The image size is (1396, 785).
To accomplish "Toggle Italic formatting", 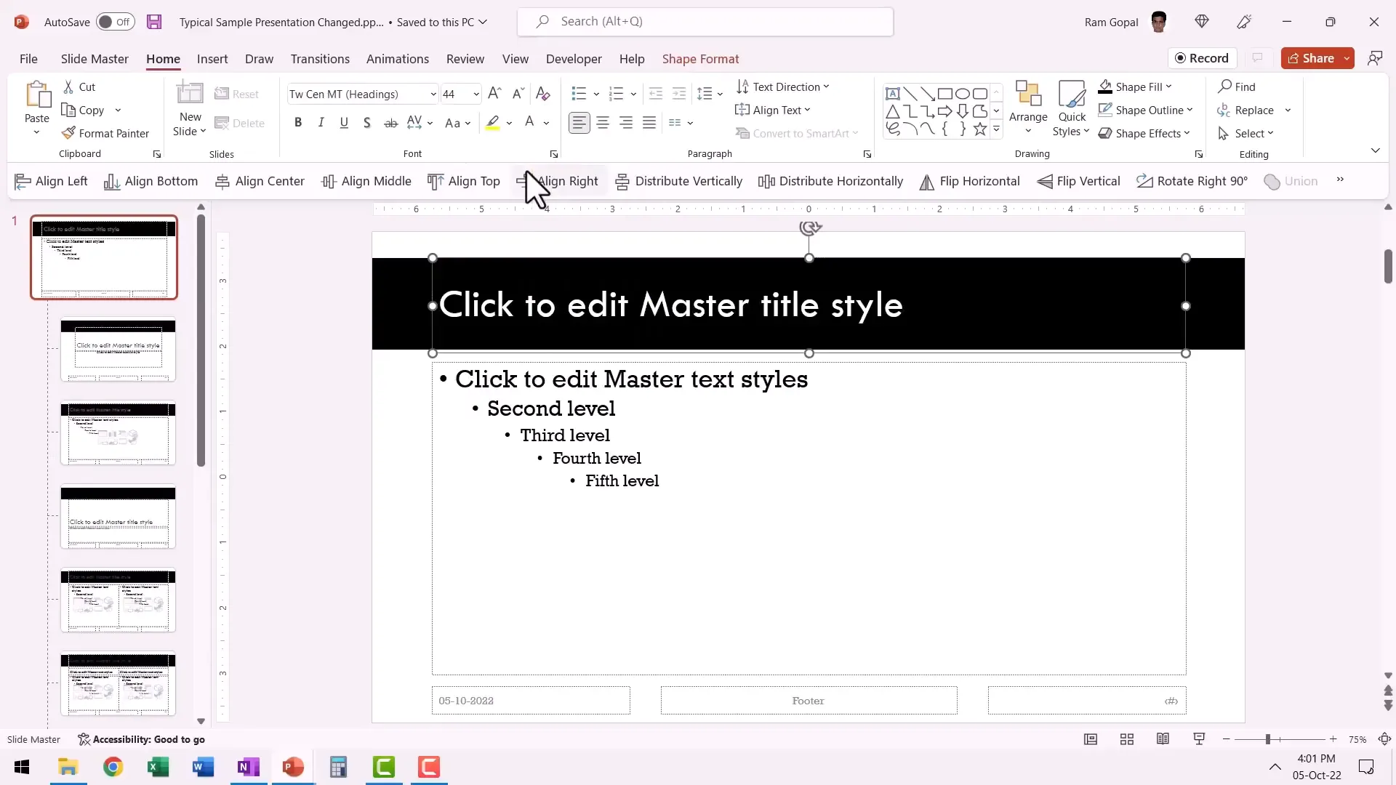I will (321, 123).
